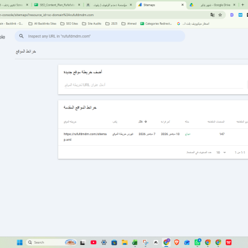Open the Windows Start menu
Screen dimensions: 248x248
click(20, 242)
